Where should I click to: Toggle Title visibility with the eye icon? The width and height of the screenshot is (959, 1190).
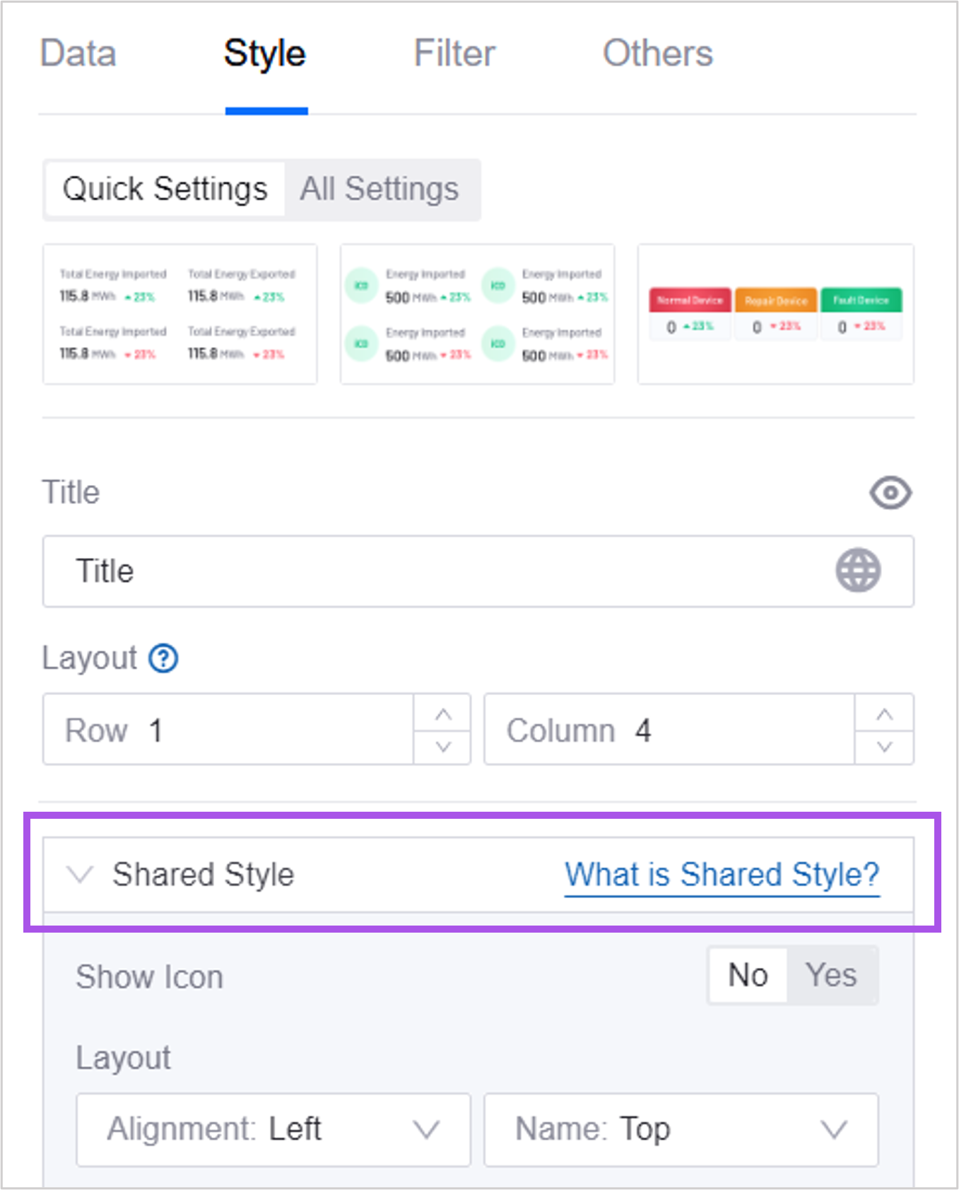pyautogui.click(x=890, y=493)
